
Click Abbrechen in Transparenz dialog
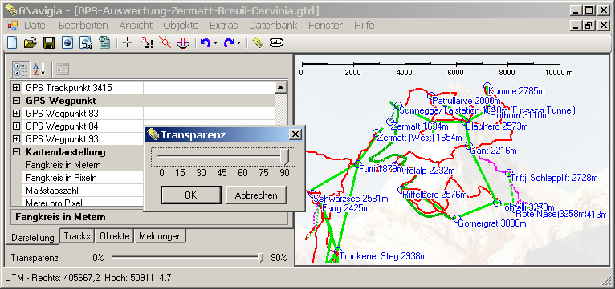coord(256,195)
